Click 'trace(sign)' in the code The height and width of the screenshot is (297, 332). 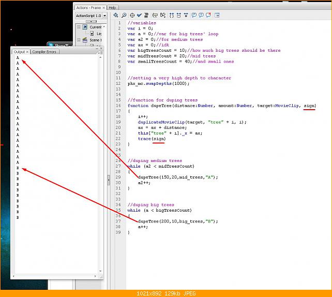tap(152, 139)
